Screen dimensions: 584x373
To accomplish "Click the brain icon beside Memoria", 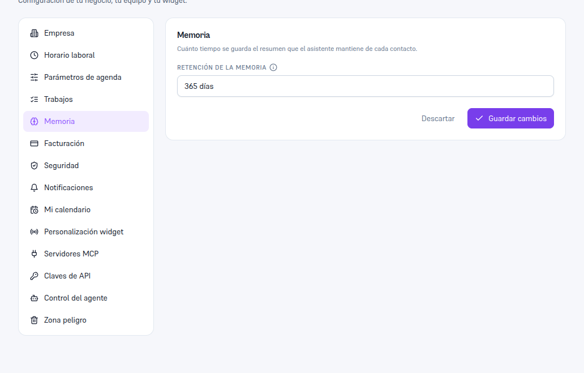I will pyautogui.click(x=35, y=122).
